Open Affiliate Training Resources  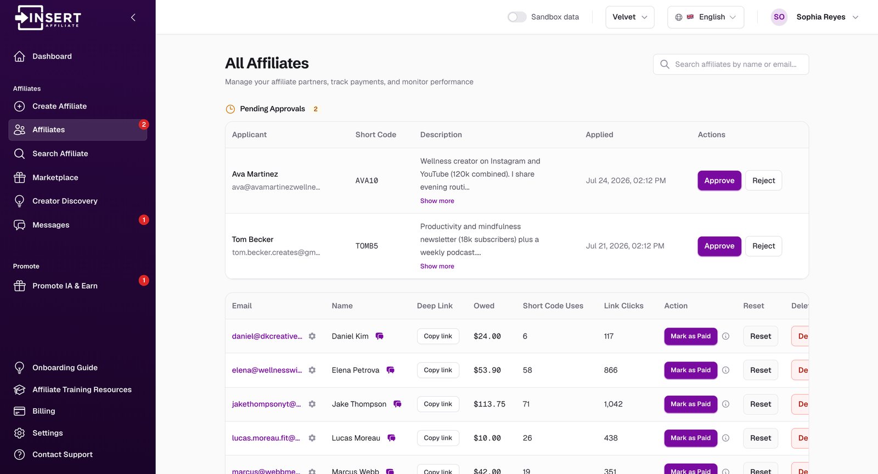pyautogui.click(x=78, y=390)
